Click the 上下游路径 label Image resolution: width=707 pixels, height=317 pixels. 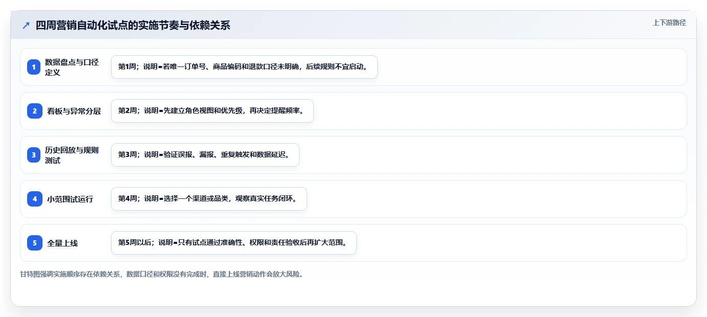[669, 23]
